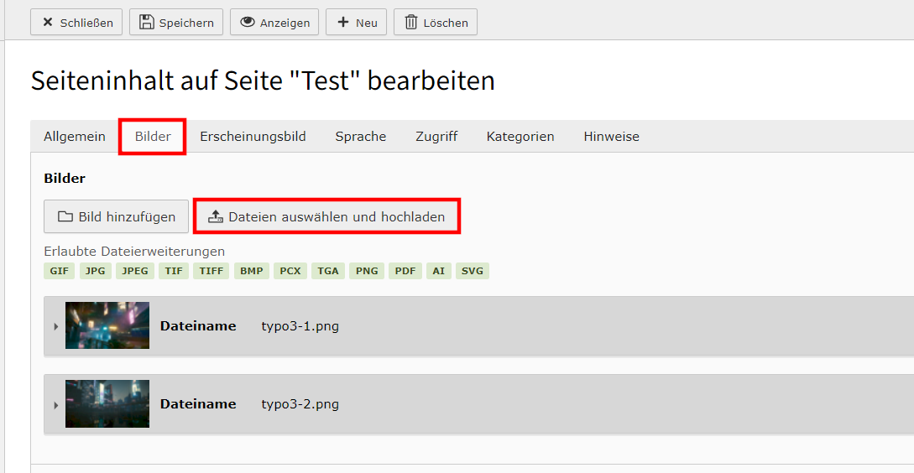Expand the typo3-2.png image record

tap(56, 405)
